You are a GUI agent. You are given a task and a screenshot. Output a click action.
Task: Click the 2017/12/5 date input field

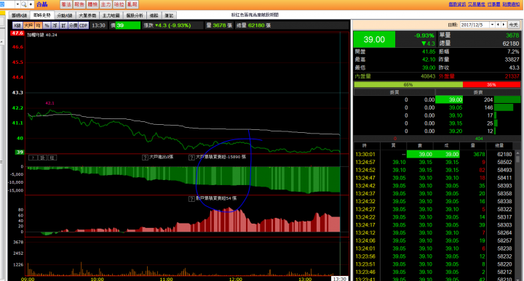(475, 25)
